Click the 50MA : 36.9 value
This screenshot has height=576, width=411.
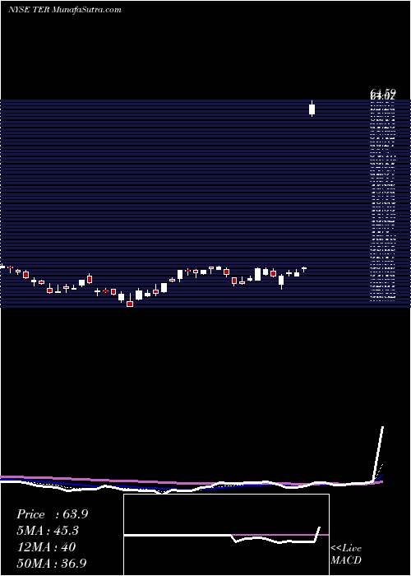[x=52, y=563]
